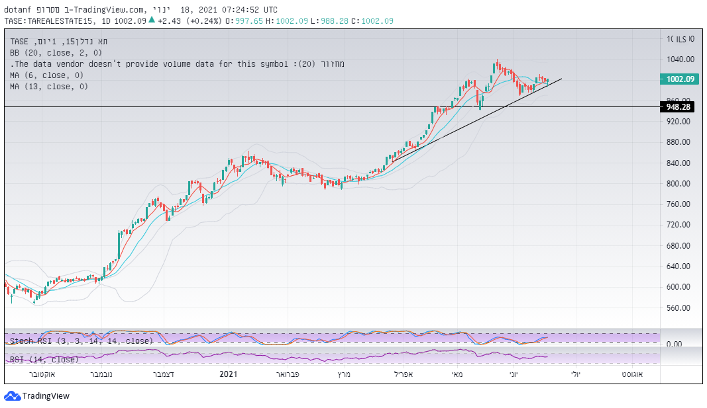Click the יולי month label on time axis
The image size is (707, 408).
pos(575,374)
